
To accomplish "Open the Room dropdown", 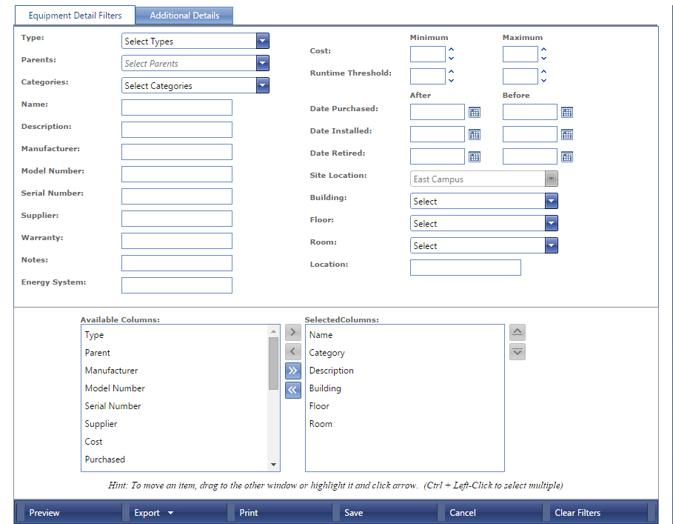I will click(x=551, y=245).
